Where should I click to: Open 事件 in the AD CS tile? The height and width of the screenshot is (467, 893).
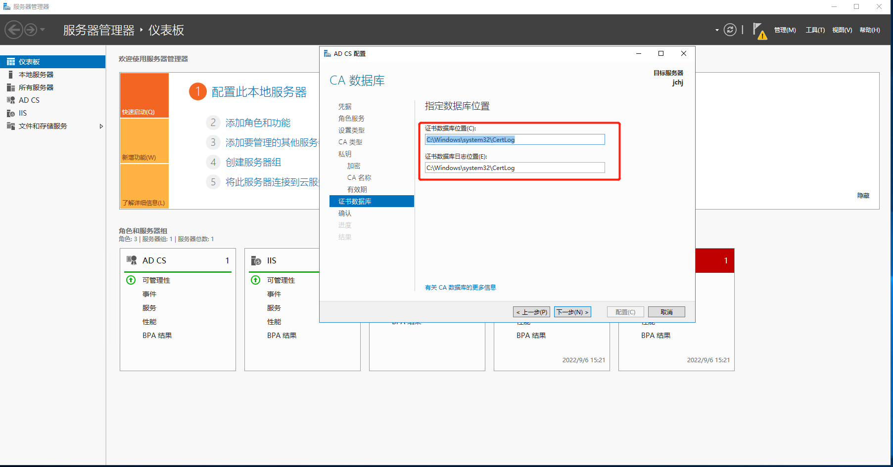(149, 294)
